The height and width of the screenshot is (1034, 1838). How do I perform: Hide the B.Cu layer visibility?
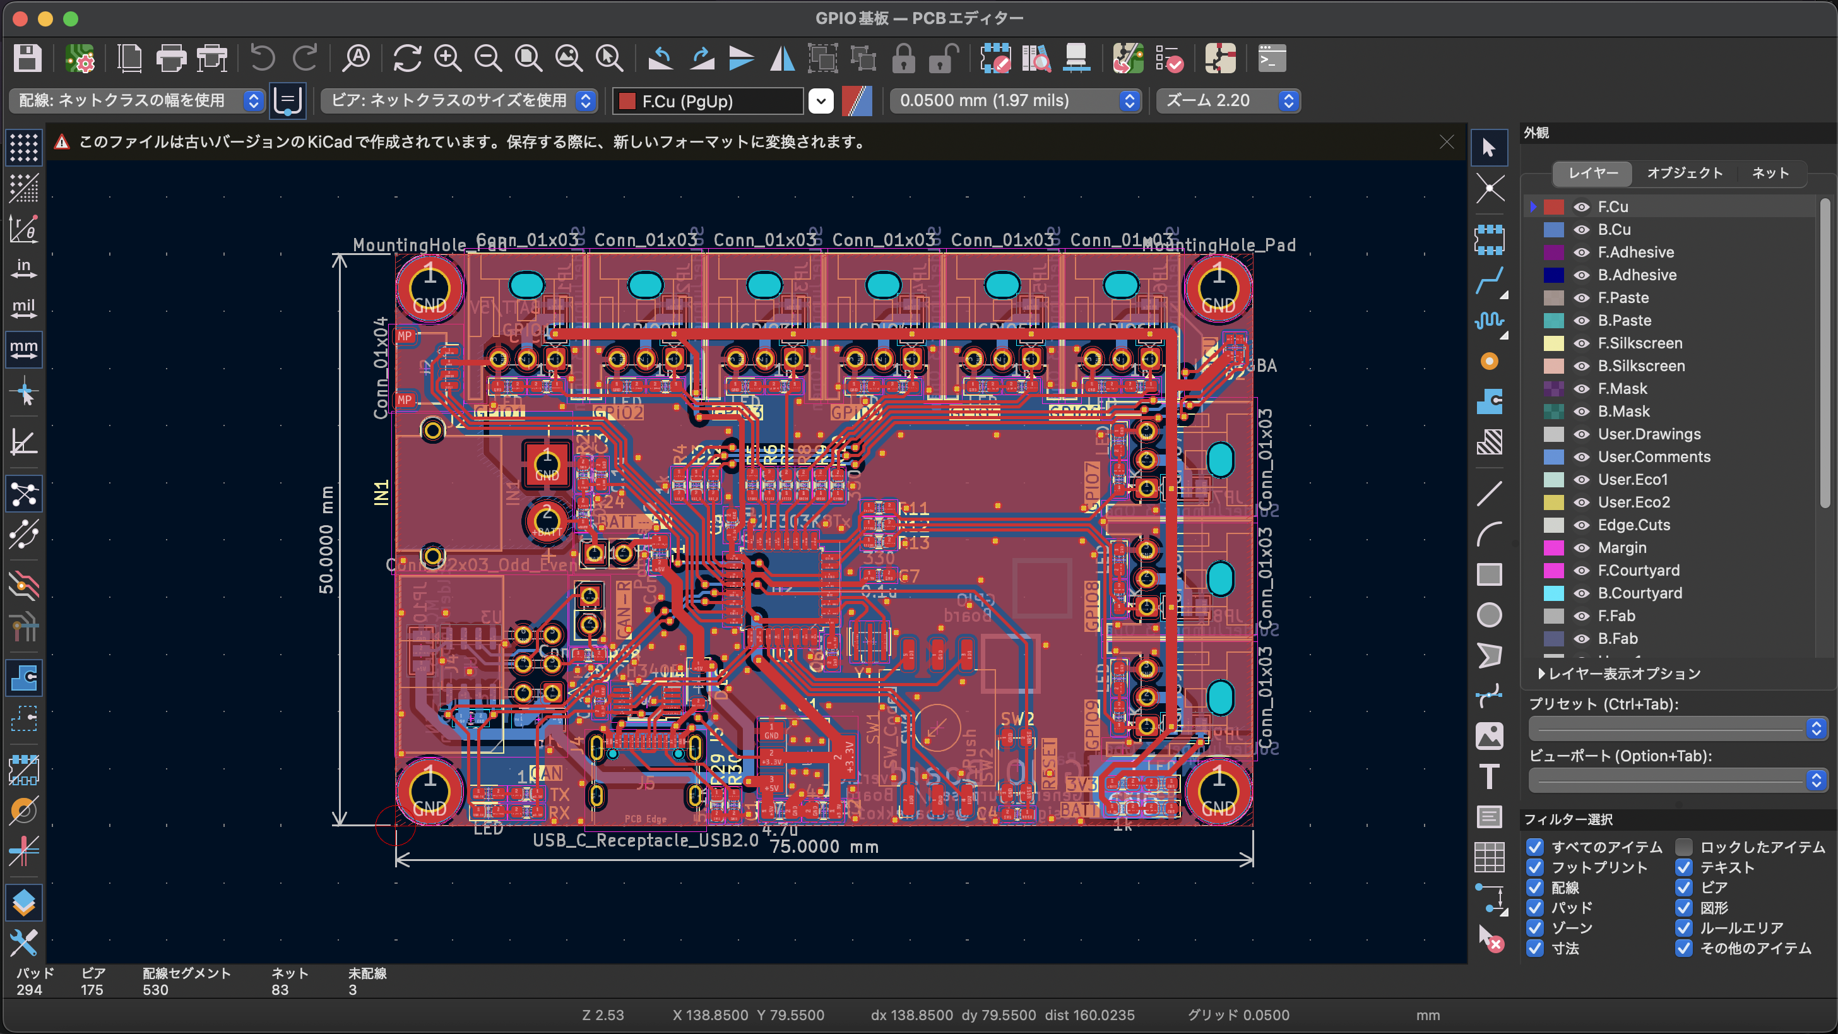pyautogui.click(x=1582, y=230)
